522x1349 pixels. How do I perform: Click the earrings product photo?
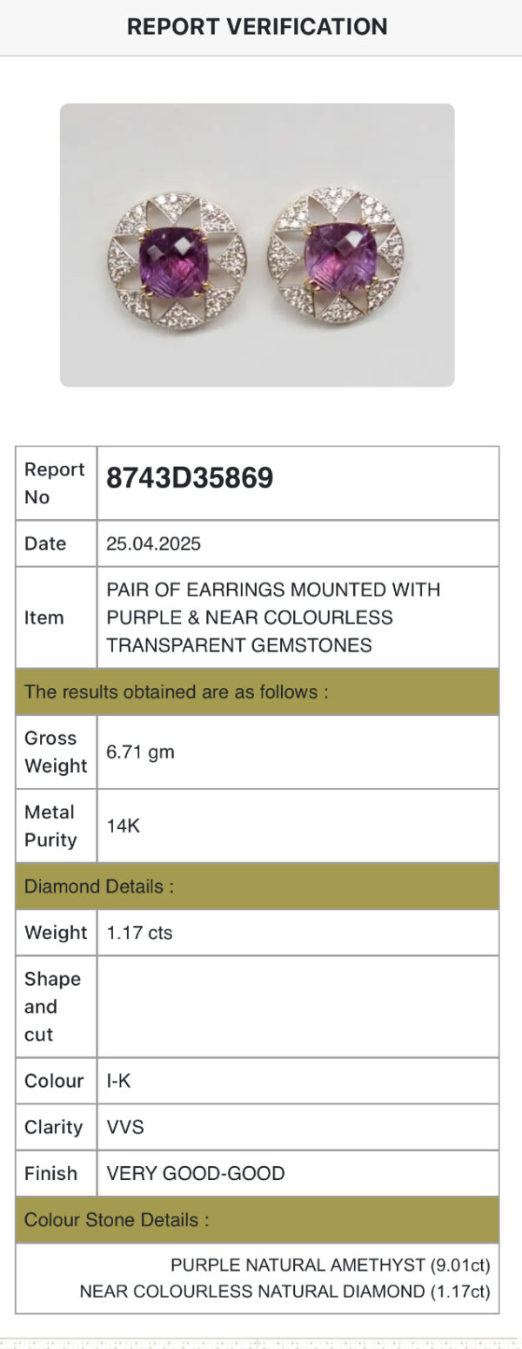[x=257, y=245]
